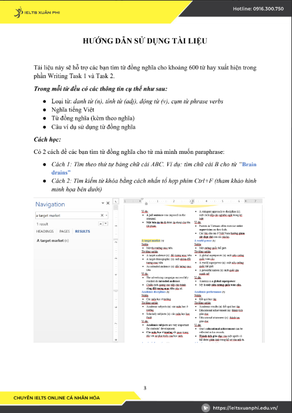Click the 'Nghĩa tiếng Việt' bullet
This screenshot has height=413, width=292.
coord(73,110)
